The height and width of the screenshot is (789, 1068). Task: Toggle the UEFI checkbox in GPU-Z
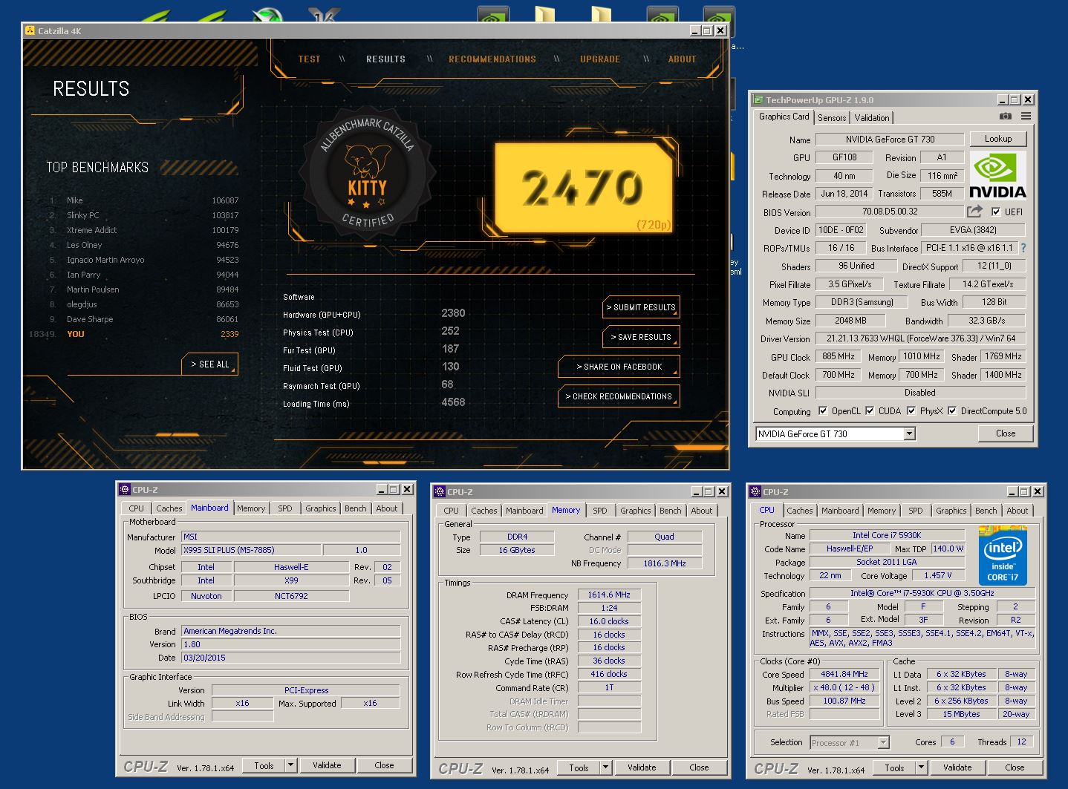pyautogui.click(x=996, y=212)
